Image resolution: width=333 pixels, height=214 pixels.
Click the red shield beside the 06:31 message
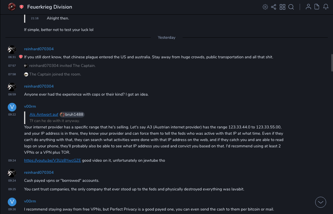(21, 57)
